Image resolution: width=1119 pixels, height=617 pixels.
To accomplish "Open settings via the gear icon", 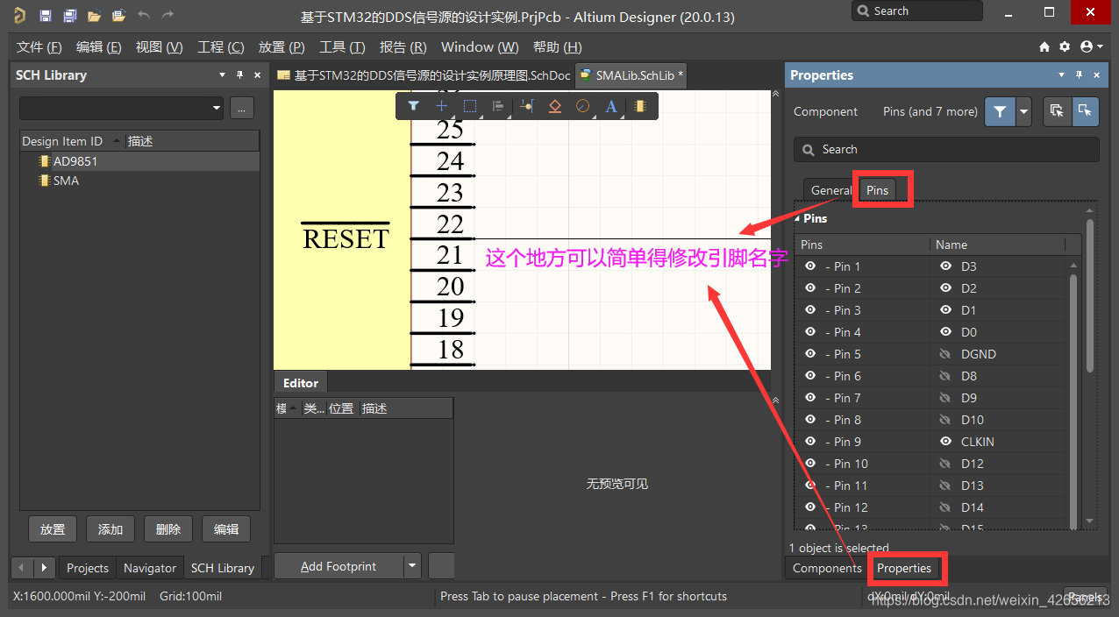I will [x=1065, y=46].
